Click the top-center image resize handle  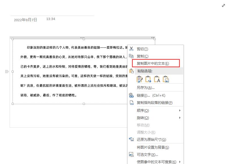click(x=84, y=39)
